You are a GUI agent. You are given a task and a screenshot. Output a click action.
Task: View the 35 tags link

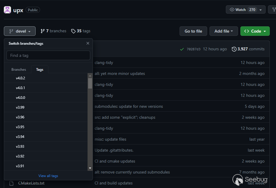pyautogui.click(x=81, y=31)
